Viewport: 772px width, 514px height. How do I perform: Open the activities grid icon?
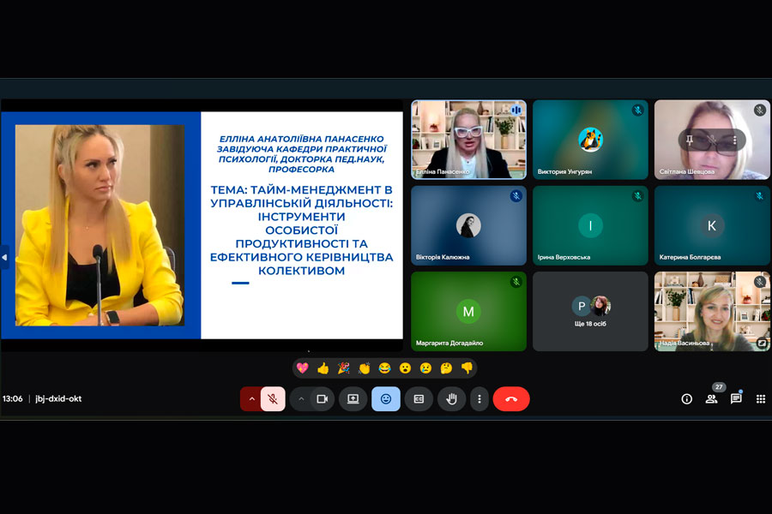(x=761, y=399)
